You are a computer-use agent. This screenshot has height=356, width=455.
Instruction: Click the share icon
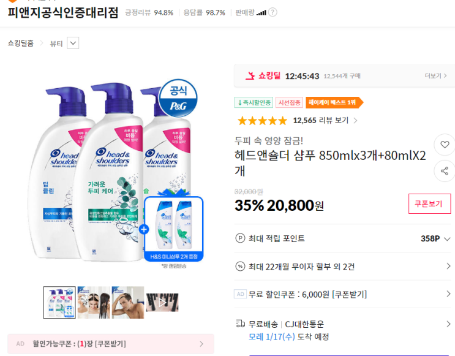tap(444, 171)
